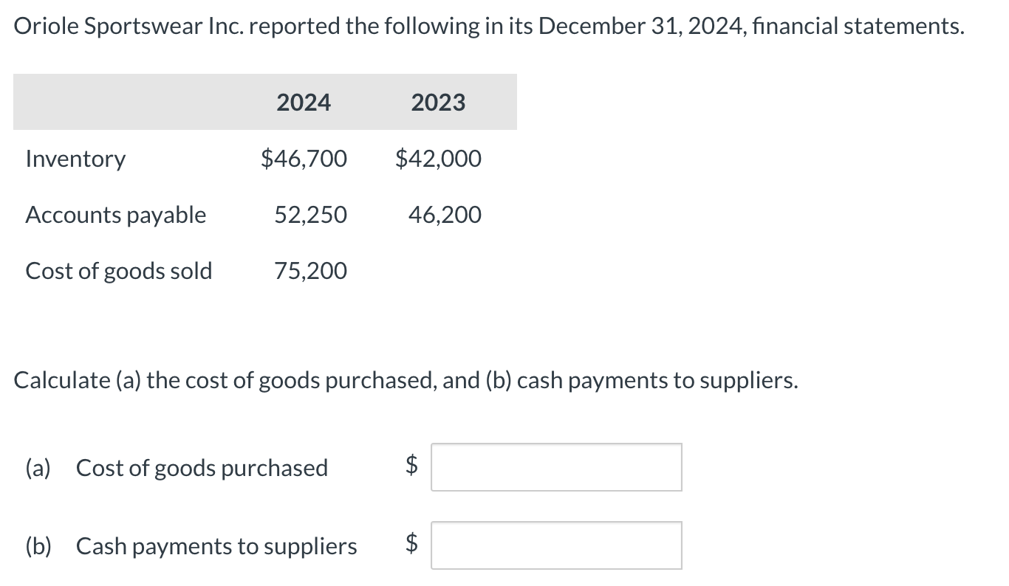Click the (b) marker before Cash payments
Viewport: 1009px width, 586px height.
38,546
